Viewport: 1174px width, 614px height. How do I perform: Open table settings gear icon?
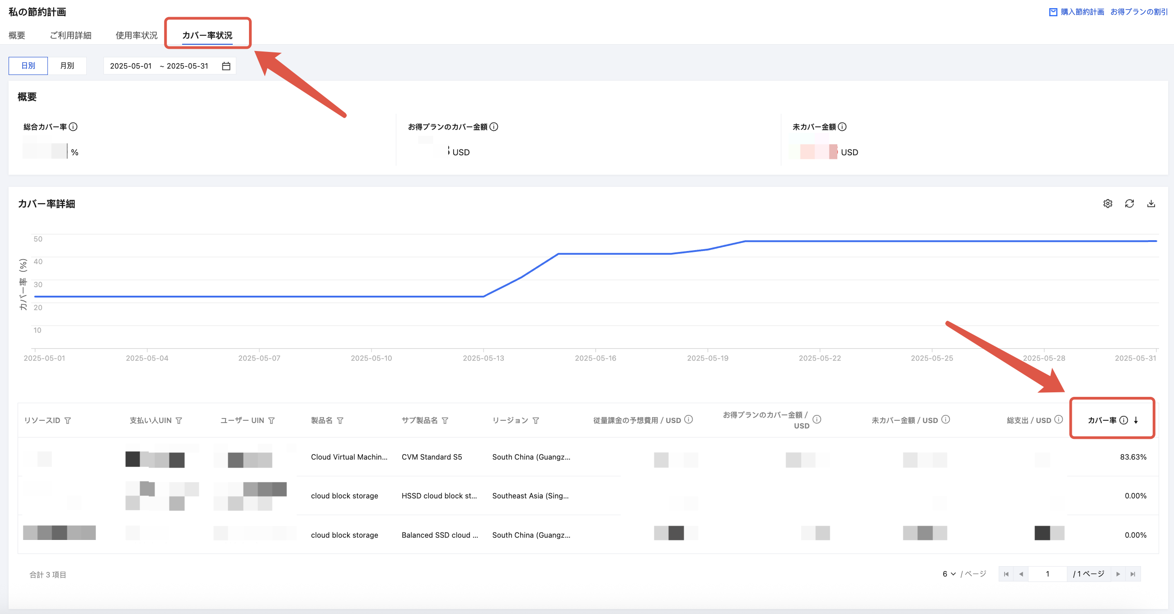click(x=1108, y=204)
